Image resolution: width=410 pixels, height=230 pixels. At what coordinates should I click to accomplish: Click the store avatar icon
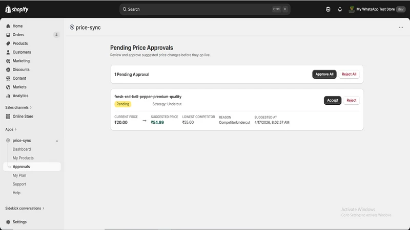pos(352,9)
